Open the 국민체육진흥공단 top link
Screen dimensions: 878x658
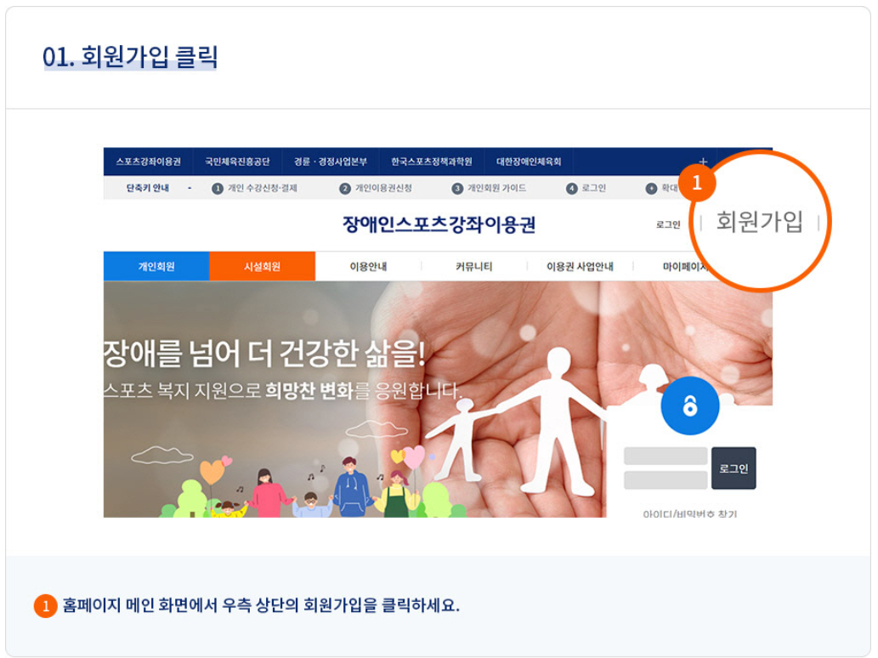tap(237, 162)
